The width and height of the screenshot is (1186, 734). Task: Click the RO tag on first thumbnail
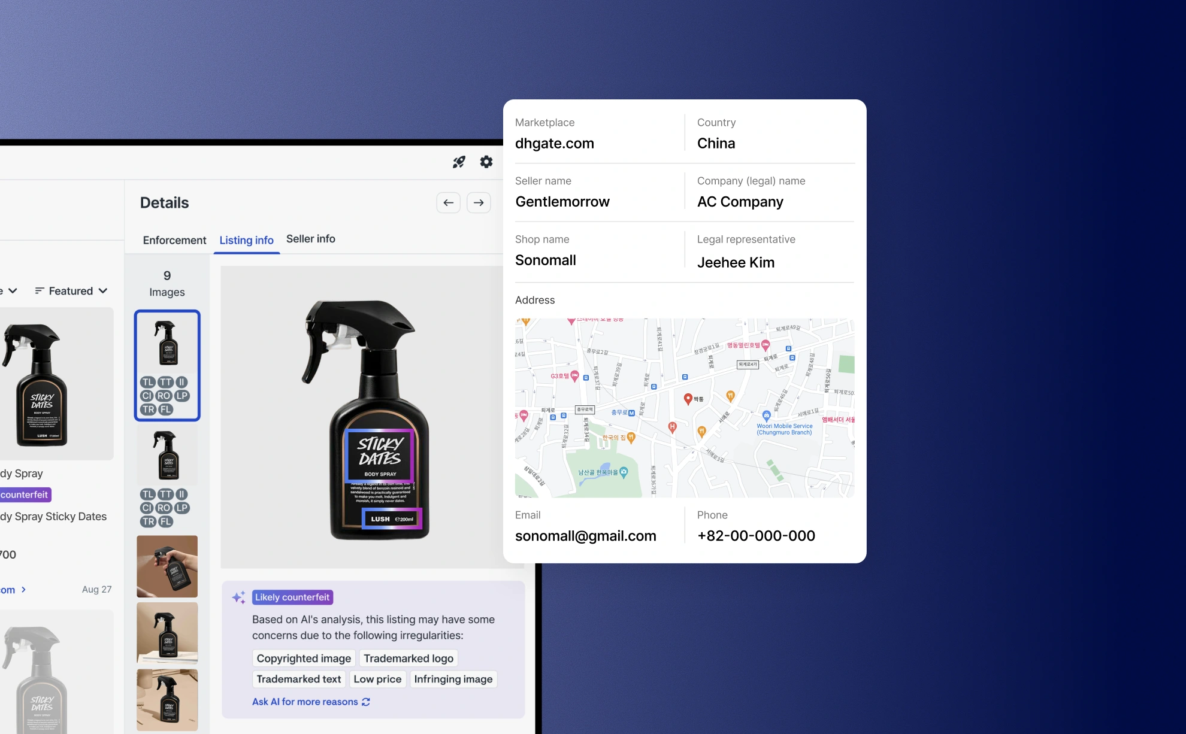tap(164, 396)
